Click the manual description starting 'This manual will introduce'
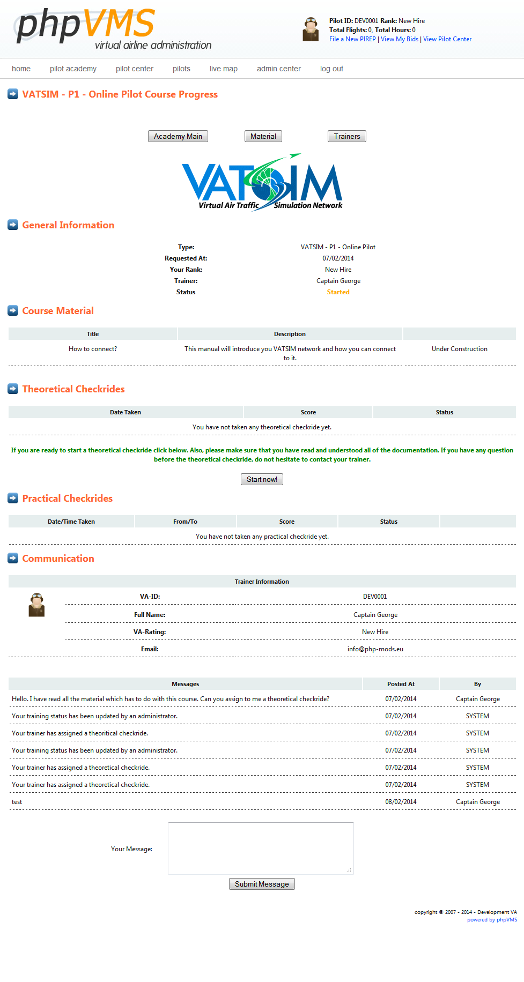 tap(290, 353)
